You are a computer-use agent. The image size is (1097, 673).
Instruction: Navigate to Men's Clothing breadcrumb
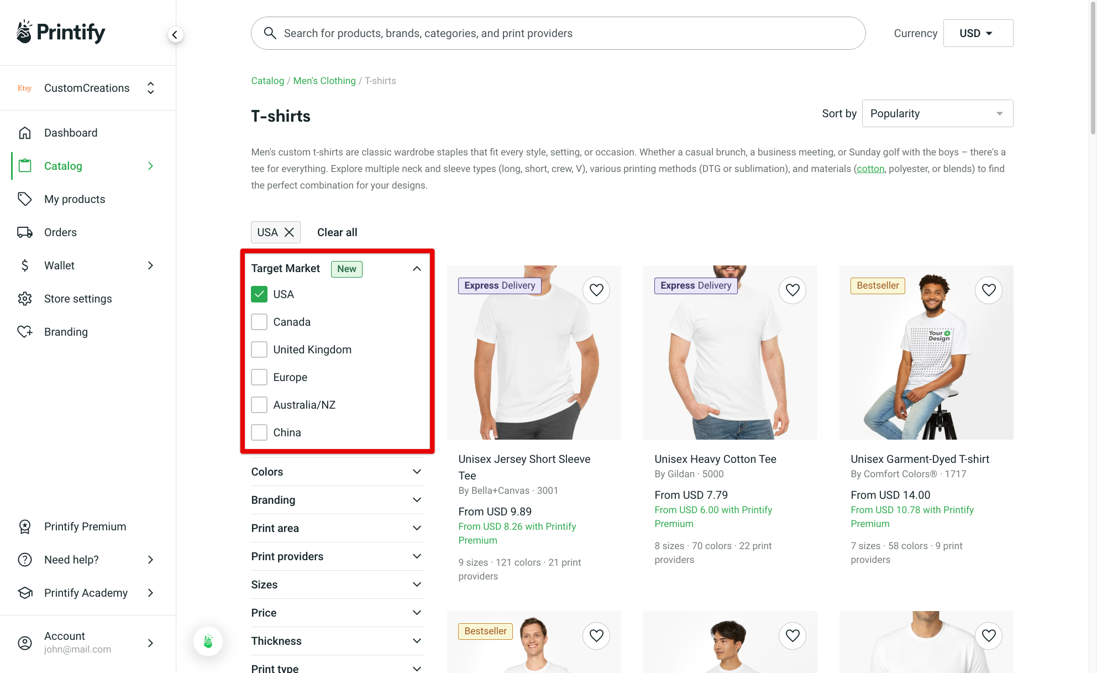pyautogui.click(x=324, y=81)
